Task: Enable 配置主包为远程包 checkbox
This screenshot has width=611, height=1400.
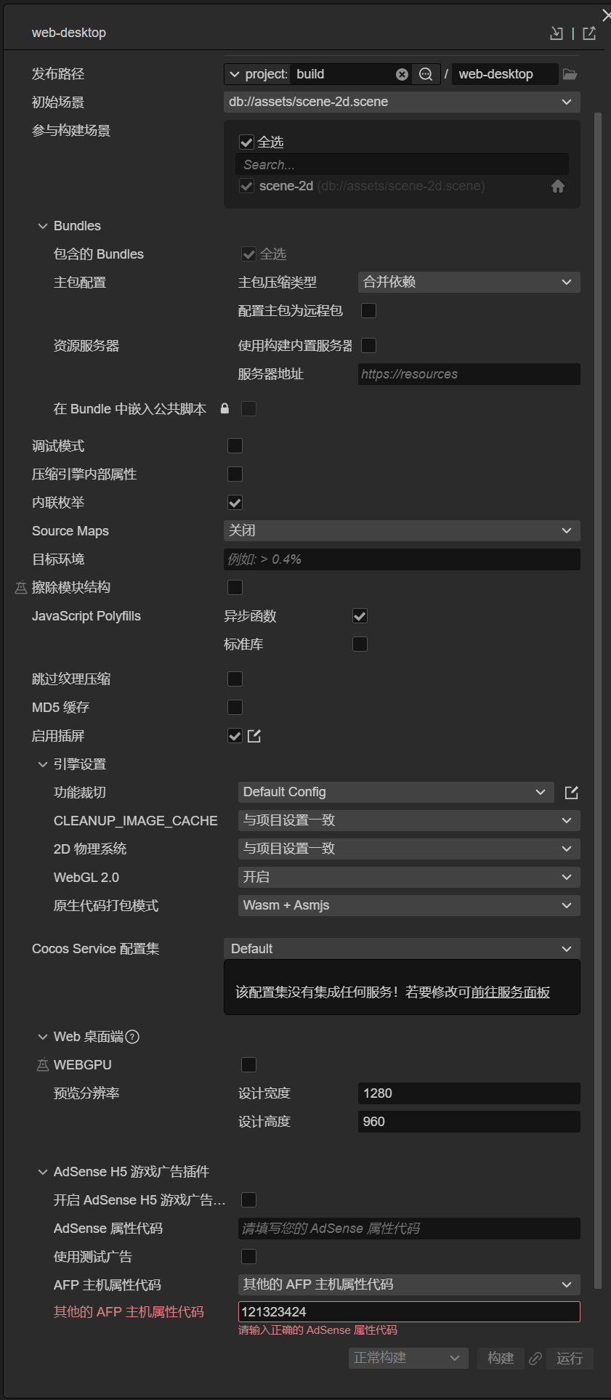Action: 369,310
